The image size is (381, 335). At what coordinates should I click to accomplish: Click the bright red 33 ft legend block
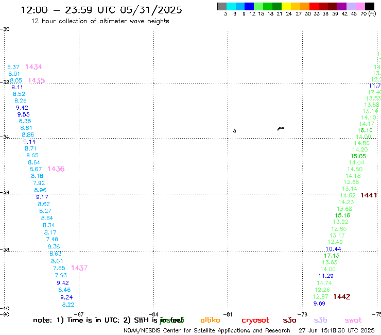pyautogui.click(x=314, y=7)
